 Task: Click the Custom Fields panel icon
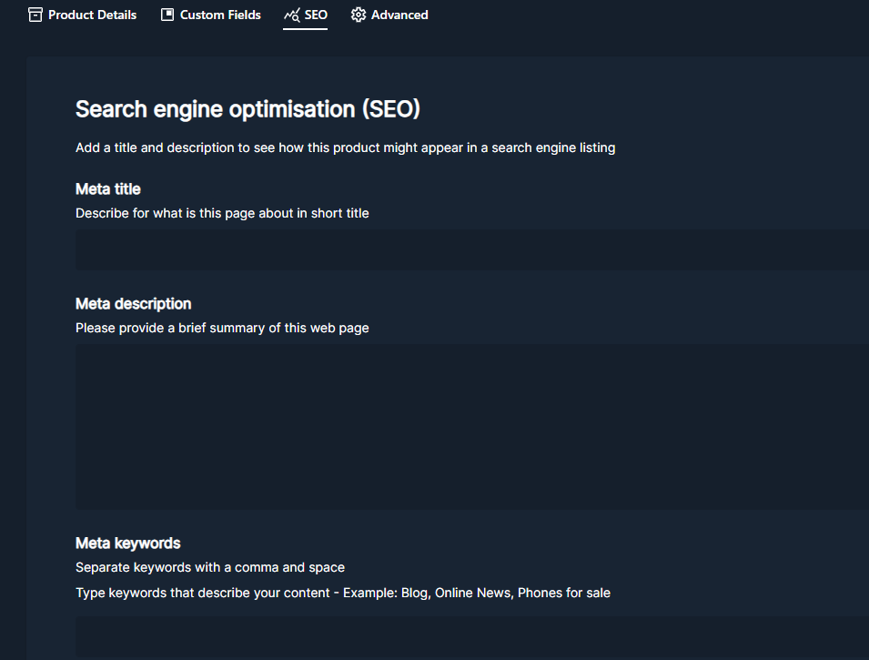(167, 15)
